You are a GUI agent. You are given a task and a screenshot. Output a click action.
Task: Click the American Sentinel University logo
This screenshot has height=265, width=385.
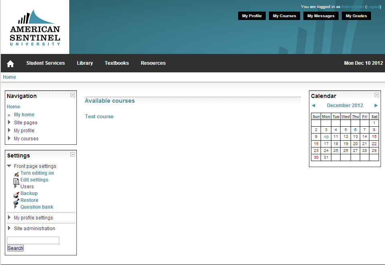pyautogui.click(x=35, y=28)
